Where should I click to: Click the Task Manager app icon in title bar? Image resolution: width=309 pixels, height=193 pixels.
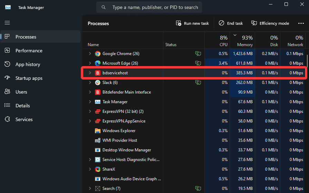pos(8,8)
